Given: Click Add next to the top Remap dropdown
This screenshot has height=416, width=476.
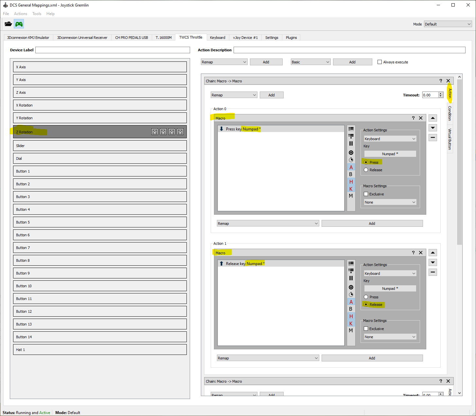Looking at the screenshot, I should click(x=266, y=62).
